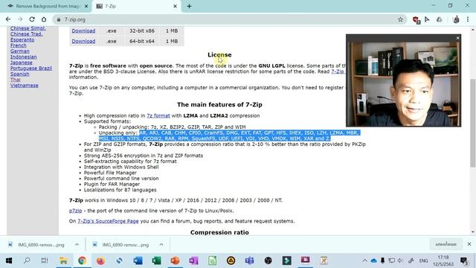
Task: Go back to the previous page
Action: (8, 19)
